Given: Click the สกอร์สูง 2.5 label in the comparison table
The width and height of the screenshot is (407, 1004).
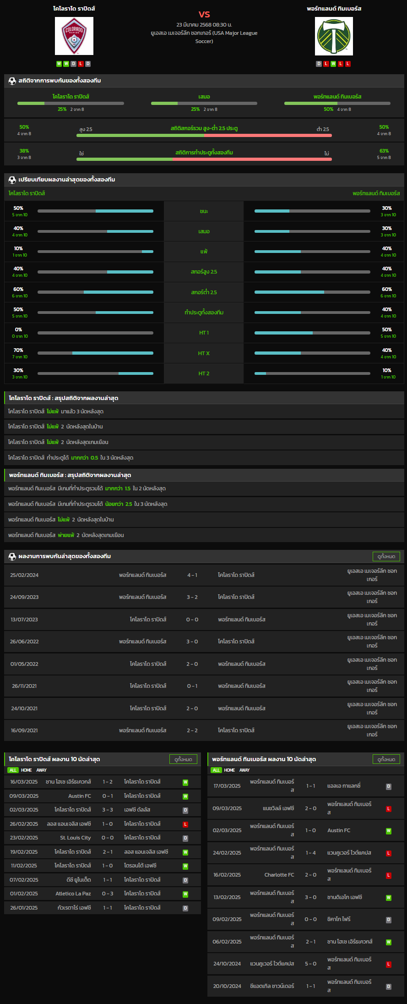Looking at the screenshot, I should 204,272.
